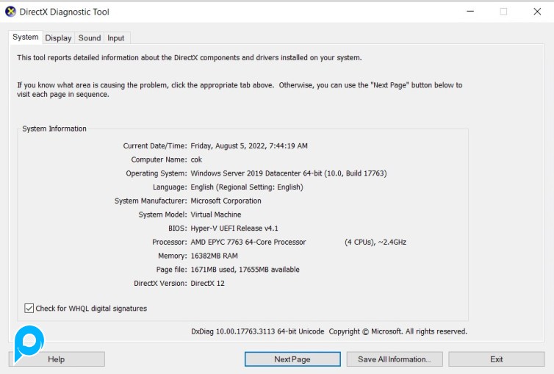The height and width of the screenshot is (374, 554).
Task: Click 'Windows Server 2019 Datacenter' operating system value
Action: 246,173
